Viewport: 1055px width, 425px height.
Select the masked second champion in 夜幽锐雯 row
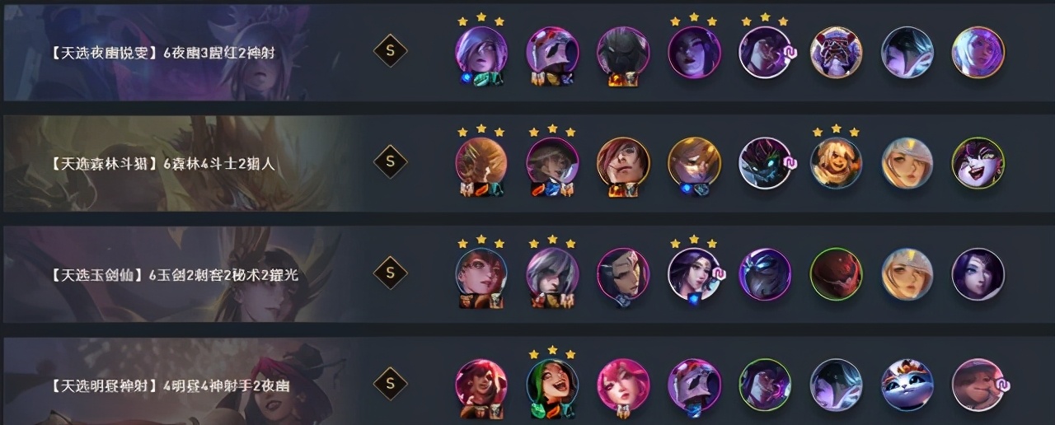pyautogui.click(x=552, y=52)
